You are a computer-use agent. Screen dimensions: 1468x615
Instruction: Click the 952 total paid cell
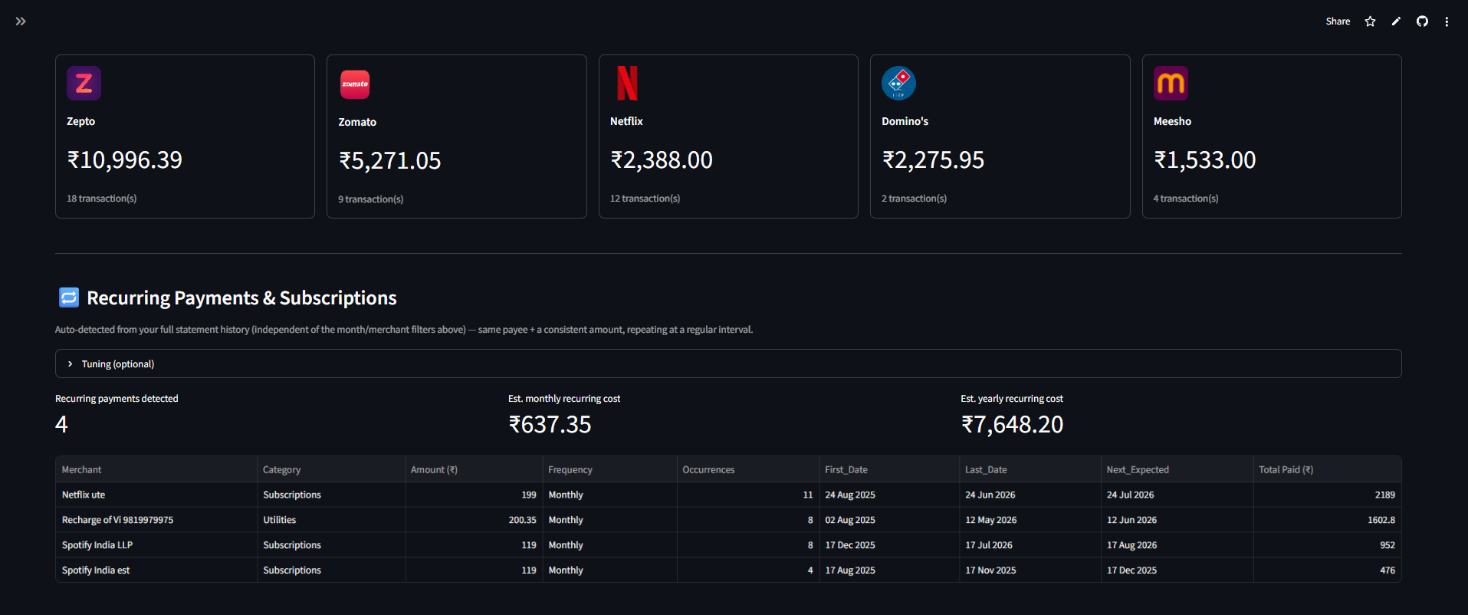coord(1328,545)
